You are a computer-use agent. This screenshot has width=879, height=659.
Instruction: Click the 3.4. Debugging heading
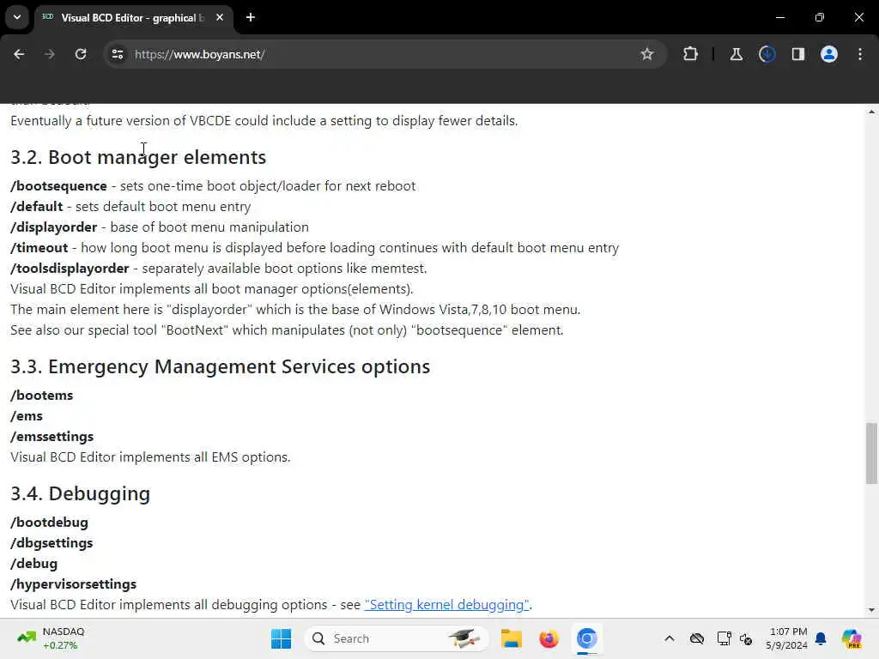(x=80, y=493)
